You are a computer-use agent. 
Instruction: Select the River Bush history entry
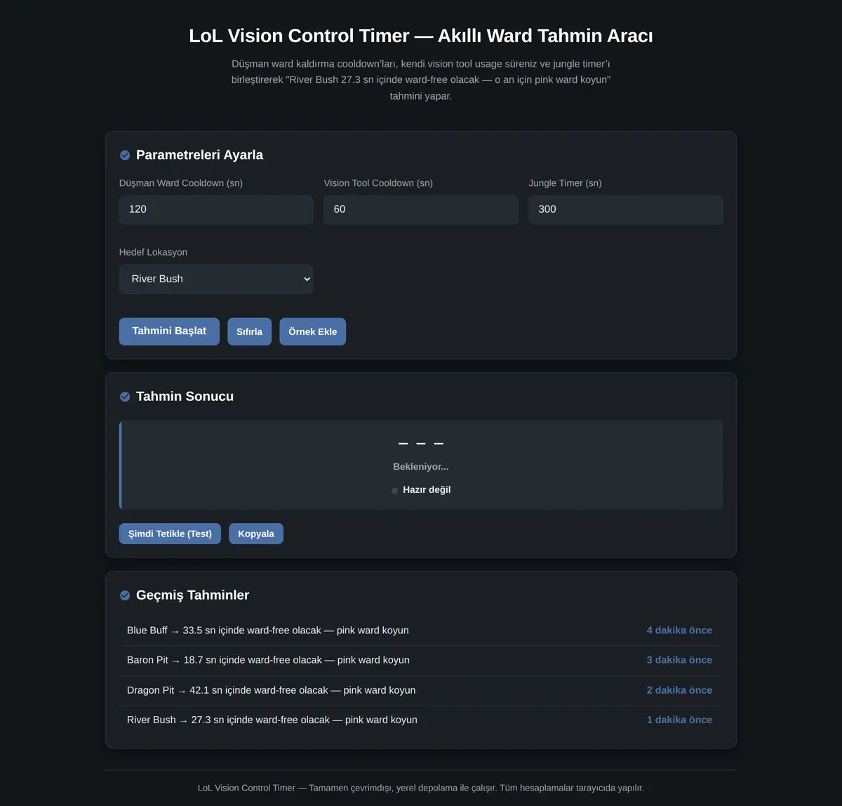420,720
